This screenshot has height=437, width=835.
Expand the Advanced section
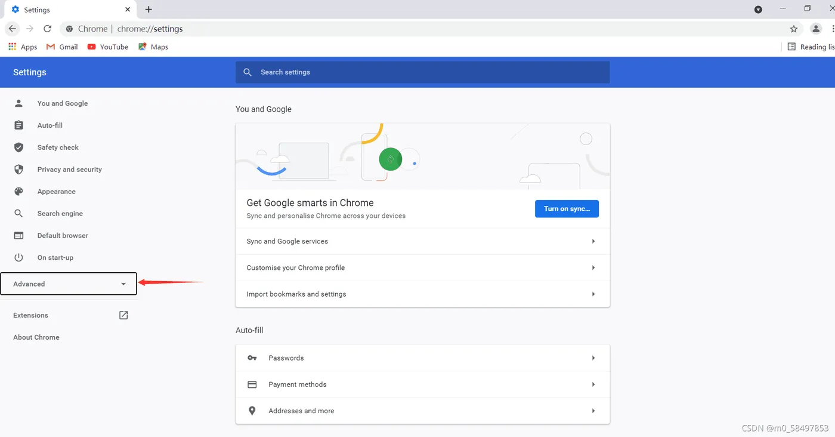coord(69,284)
